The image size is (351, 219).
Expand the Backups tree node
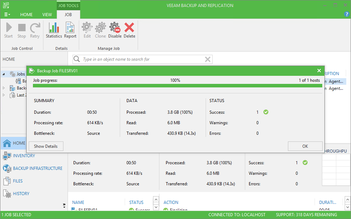tap(4, 88)
